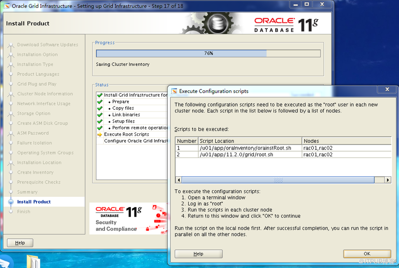Select the Product Languages step
This screenshot has width=399, height=268.
pyautogui.click(x=38, y=74)
